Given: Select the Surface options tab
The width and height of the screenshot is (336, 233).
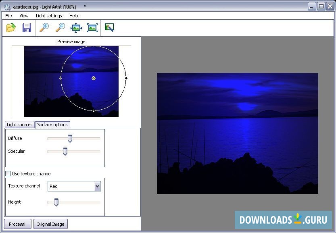Looking at the screenshot, I should tap(52, 125).
